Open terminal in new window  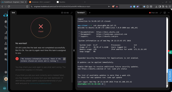coord(165,13)
